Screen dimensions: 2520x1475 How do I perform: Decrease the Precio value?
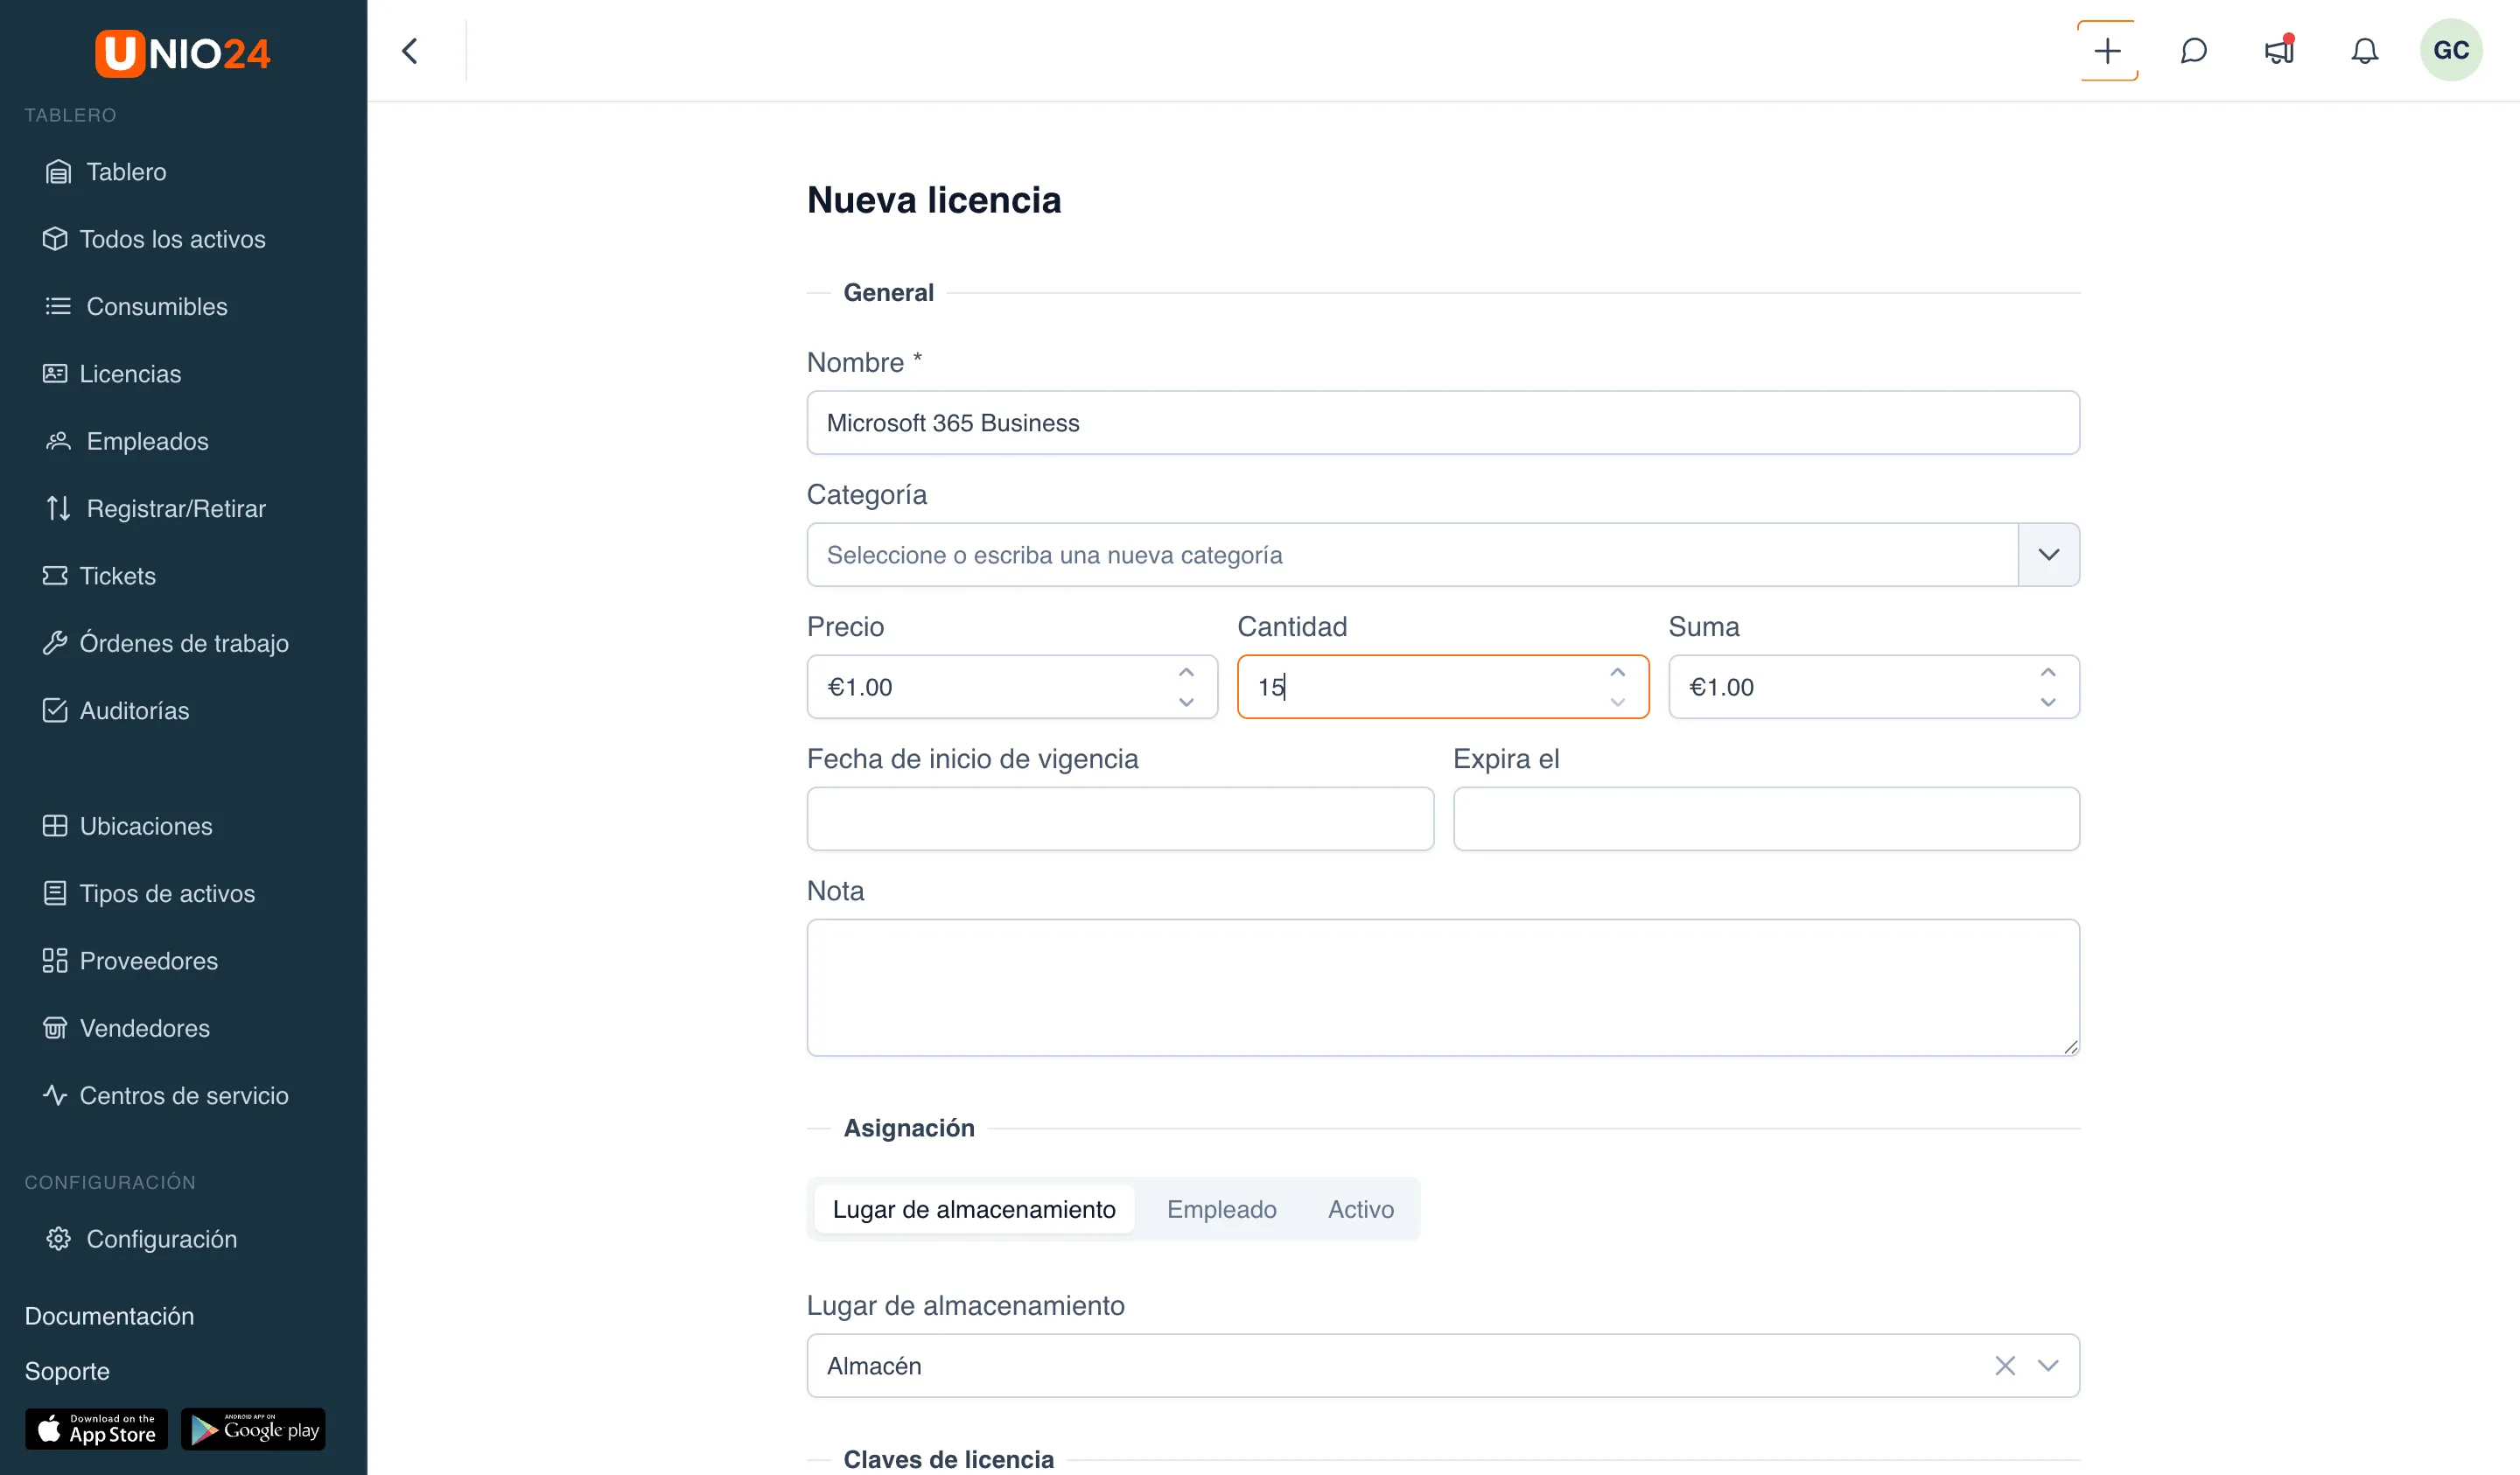coord(1186,702)
